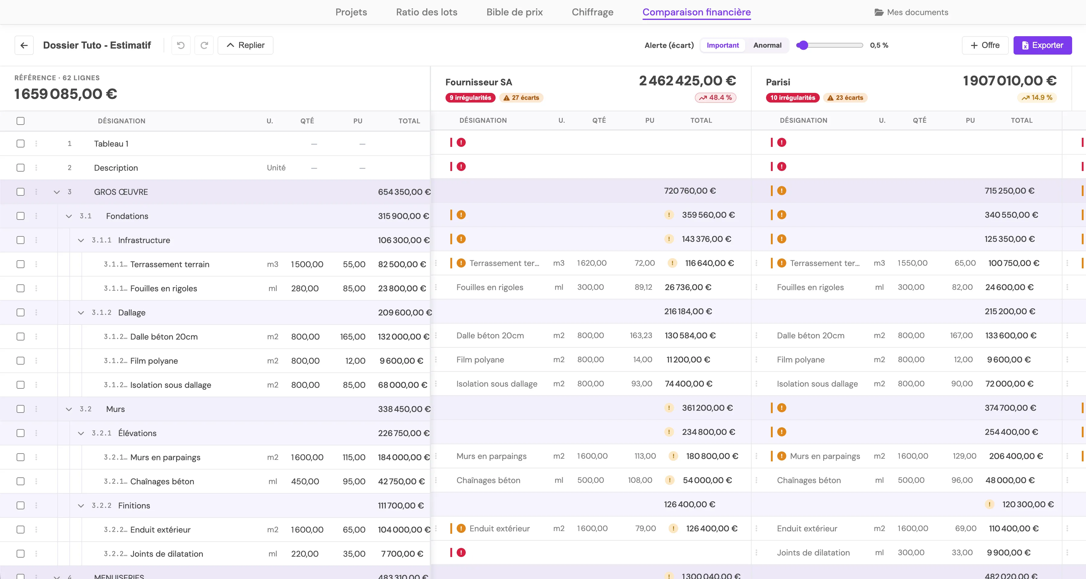Click the 48.4 % variance badge

[715, 98]
